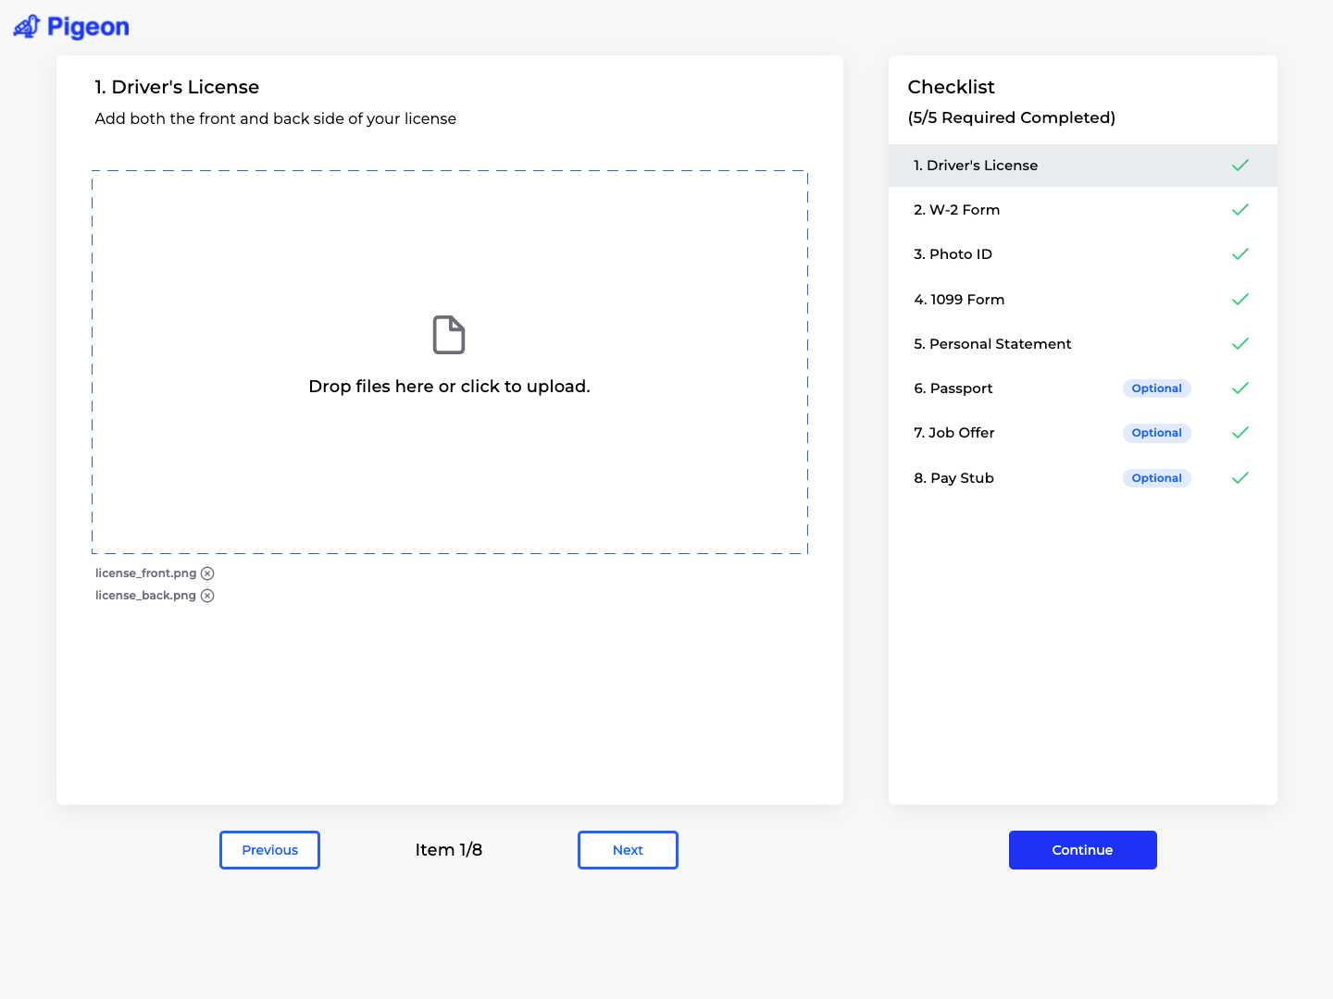
Task: Click the Previous navigation button
Action: pyautogui.click(x=269, y=849)
